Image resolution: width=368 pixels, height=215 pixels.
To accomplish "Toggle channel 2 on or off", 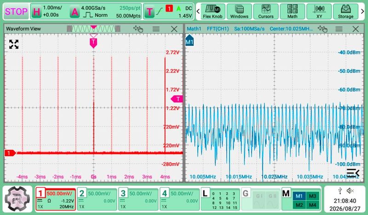I will coord(82,193).
